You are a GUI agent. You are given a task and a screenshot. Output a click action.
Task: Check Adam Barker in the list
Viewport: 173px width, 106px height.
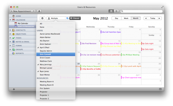point(56,37)
